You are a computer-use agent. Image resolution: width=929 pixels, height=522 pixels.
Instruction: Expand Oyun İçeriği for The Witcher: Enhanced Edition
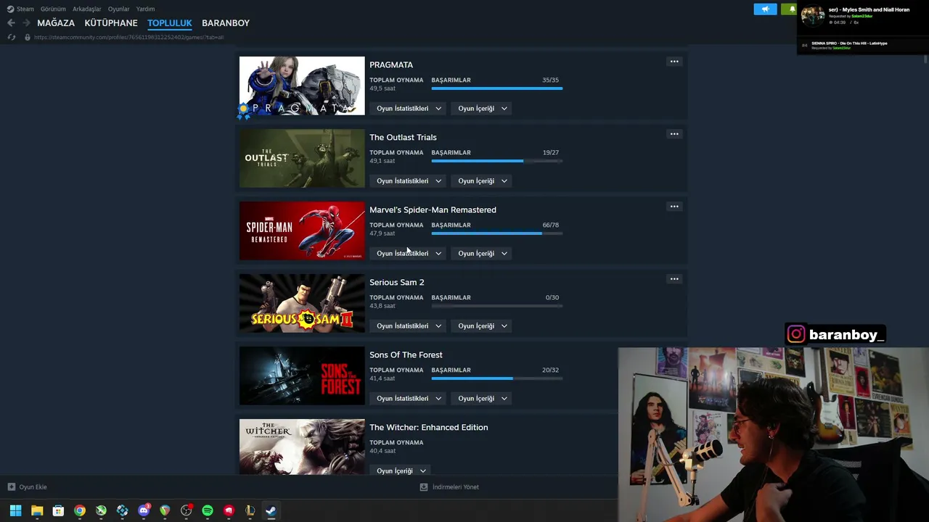click(401, 471)
